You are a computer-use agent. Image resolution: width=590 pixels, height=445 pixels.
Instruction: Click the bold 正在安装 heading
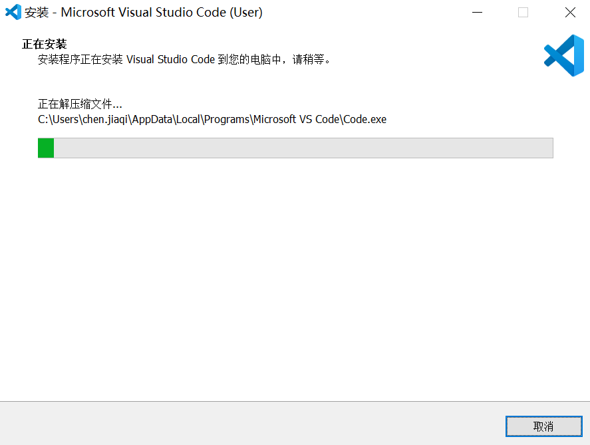coord(44,44)
